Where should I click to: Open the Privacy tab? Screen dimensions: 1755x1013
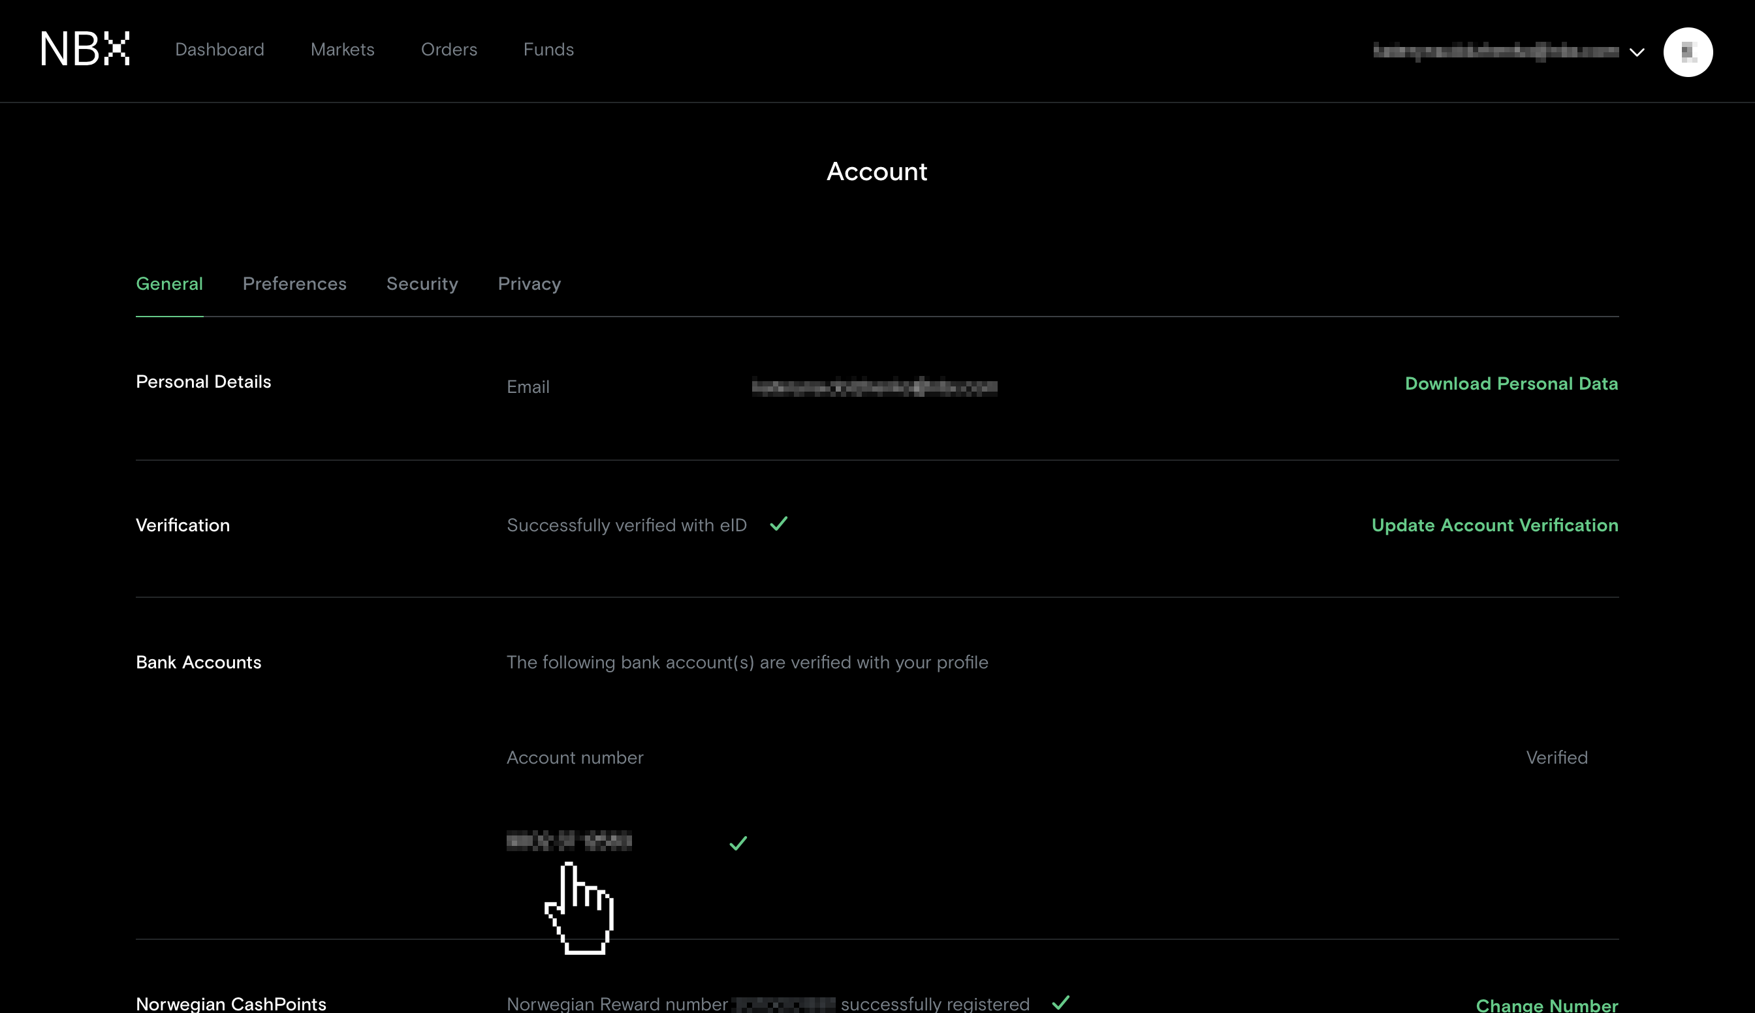coord(529,284)
